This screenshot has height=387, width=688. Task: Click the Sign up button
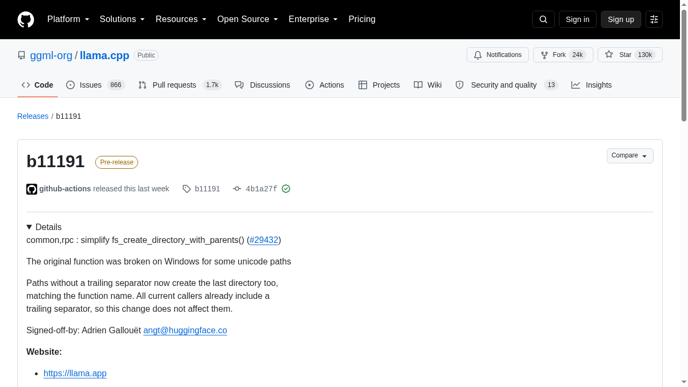pyautogui.click(x=621, y=19)
